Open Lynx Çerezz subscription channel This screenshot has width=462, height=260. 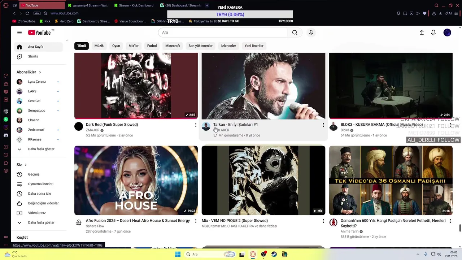(38, 82)
